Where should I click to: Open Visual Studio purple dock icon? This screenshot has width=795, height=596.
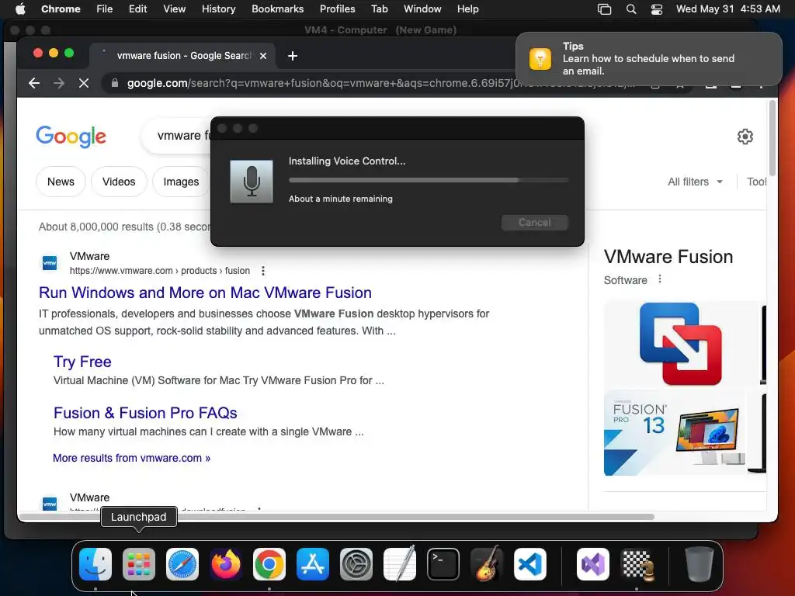click(x=593, y=564)
